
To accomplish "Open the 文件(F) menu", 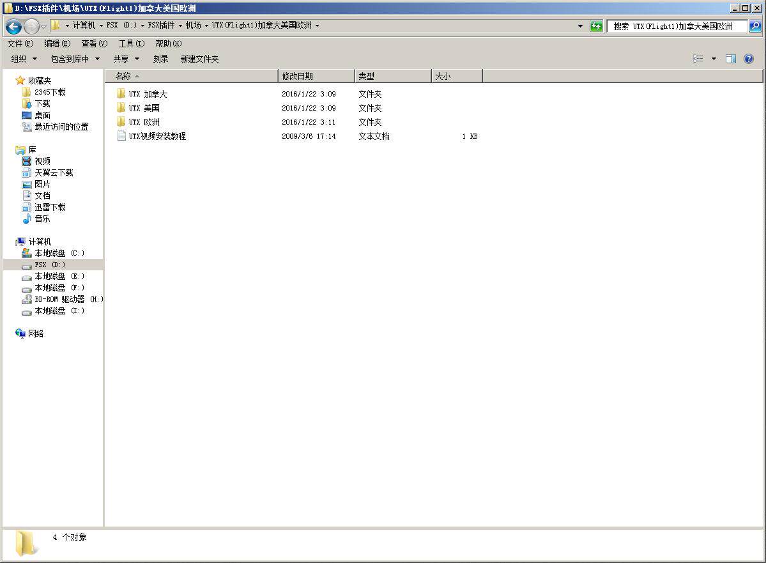I will [20, 43].
